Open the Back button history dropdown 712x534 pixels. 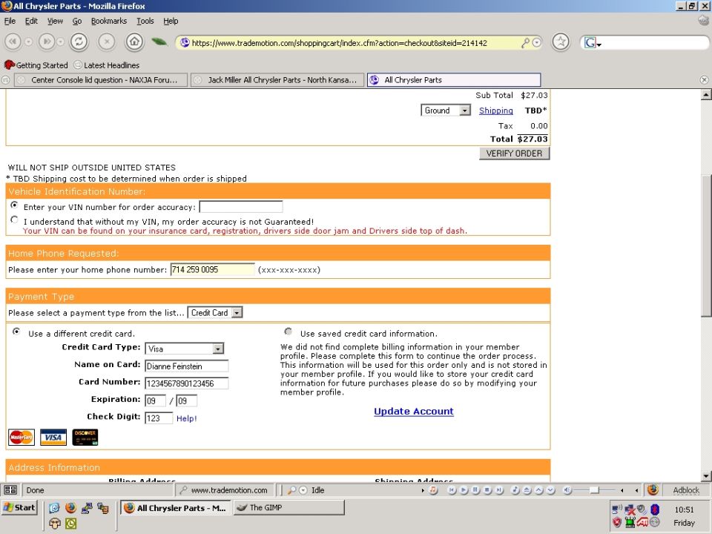[x=28, y=42]
